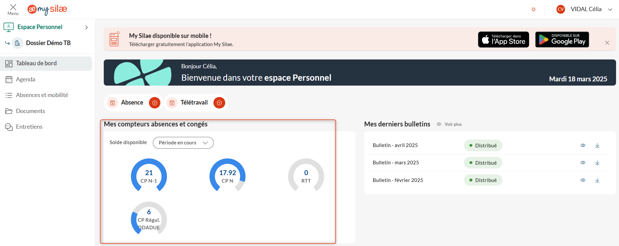Click the Télétravail calendar icon
Screen dimensions: 619x246
[172, 103]
